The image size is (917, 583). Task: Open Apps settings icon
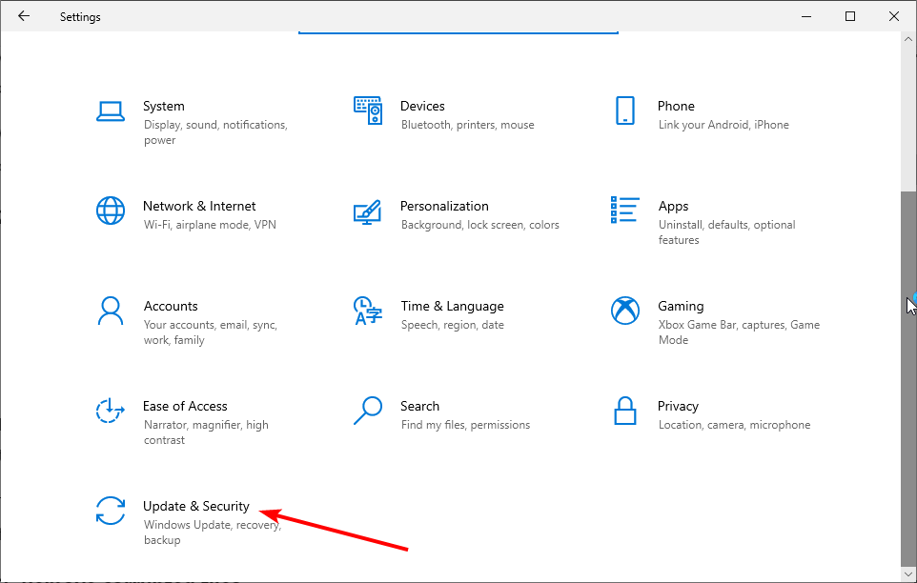point(625,210)
